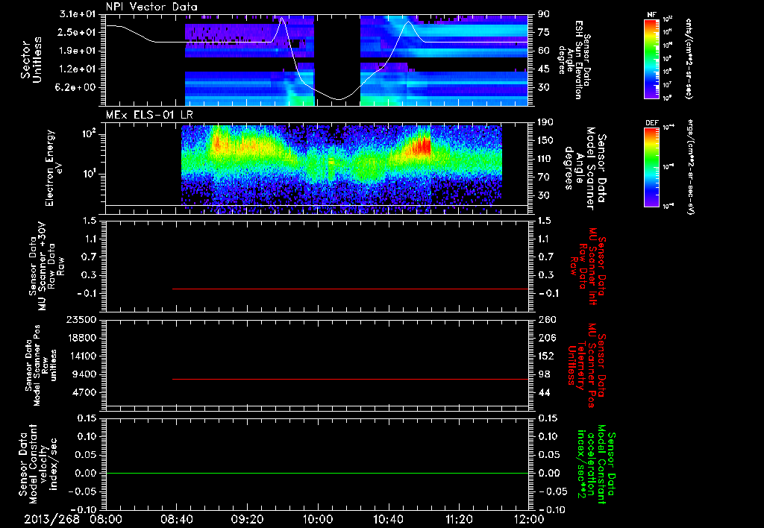Image resolution: width=764 pixels, height=528 pixels.
Task: Click the Model Scanner Pos Raw axis title
Action: [41, 365]
